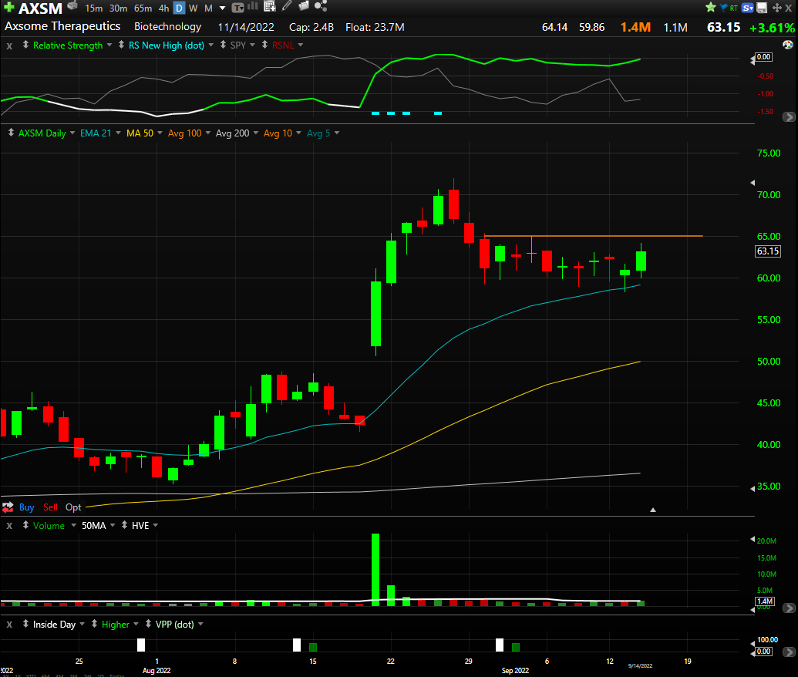Open the blue S dropdown icon
The height and width of the screenshot is (677, 798).
click(x=748, y=8)
